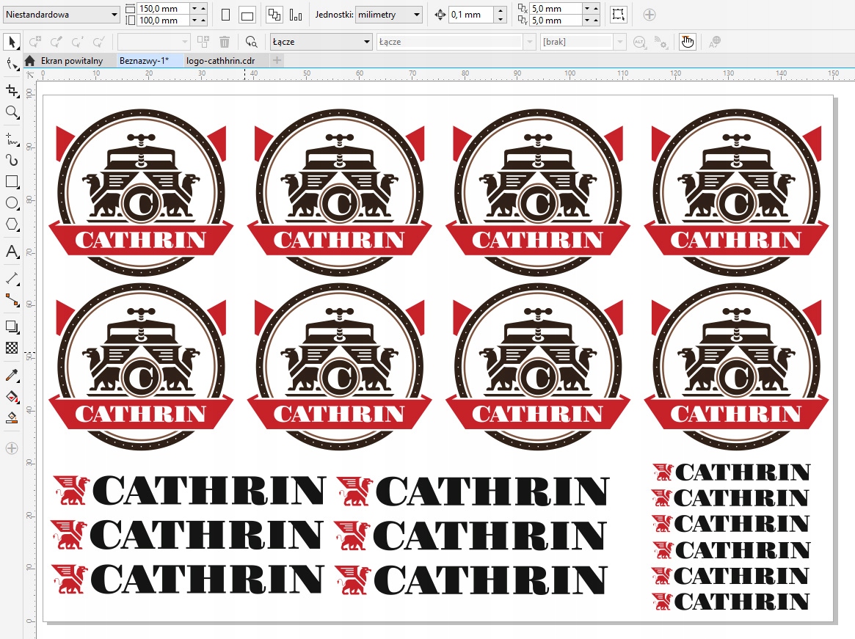Pick the Ellipse tool
Image resolution: width=855 pixels, height=639 pixels.
click(x=11, y=203)
